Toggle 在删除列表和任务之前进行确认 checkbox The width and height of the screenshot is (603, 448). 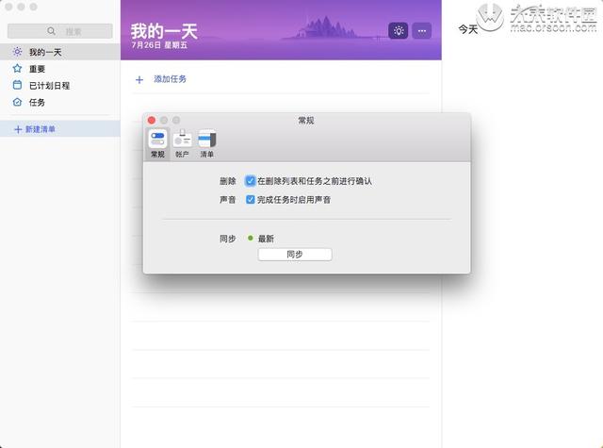click(251, 181)
